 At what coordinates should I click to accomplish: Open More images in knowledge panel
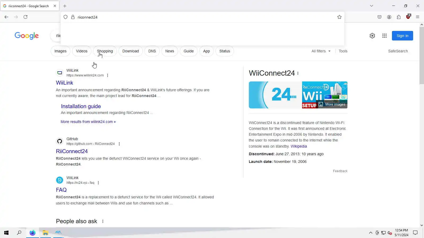(332, 104)
